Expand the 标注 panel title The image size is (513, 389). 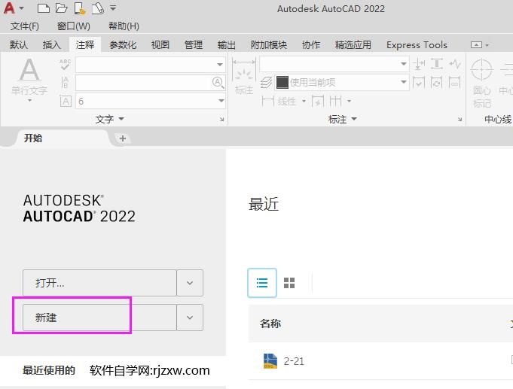342,119
